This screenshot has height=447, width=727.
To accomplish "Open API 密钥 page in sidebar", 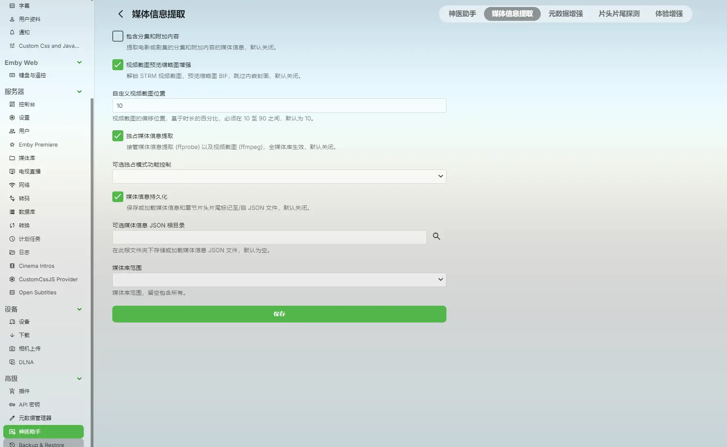I will 29,405.
